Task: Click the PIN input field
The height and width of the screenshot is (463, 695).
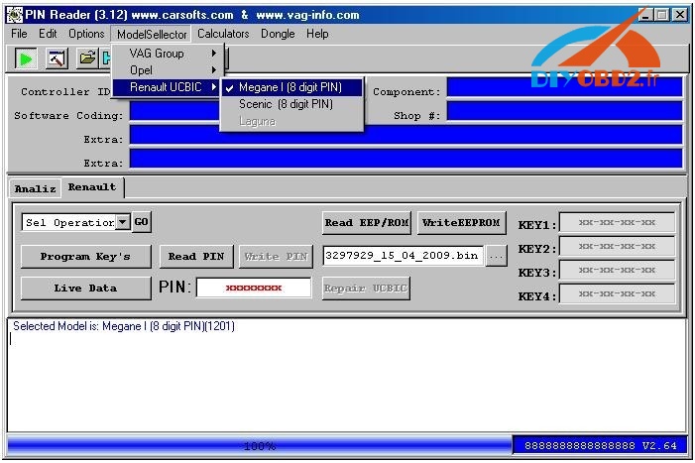Action: tap(254, 288)
